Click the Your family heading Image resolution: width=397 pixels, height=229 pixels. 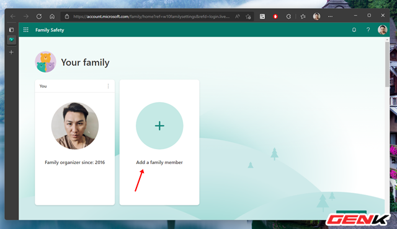point(86,63)
